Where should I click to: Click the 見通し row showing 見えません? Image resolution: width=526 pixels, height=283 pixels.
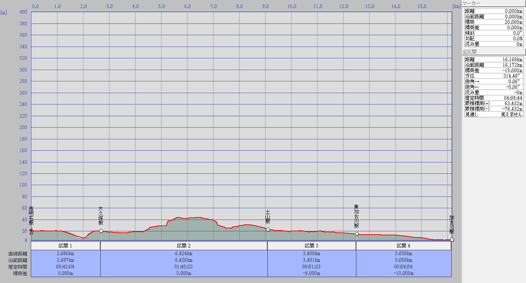click(494, 114)
